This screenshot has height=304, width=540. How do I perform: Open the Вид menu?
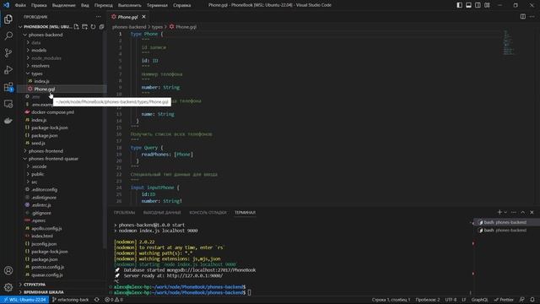click(x=85, y=5)
